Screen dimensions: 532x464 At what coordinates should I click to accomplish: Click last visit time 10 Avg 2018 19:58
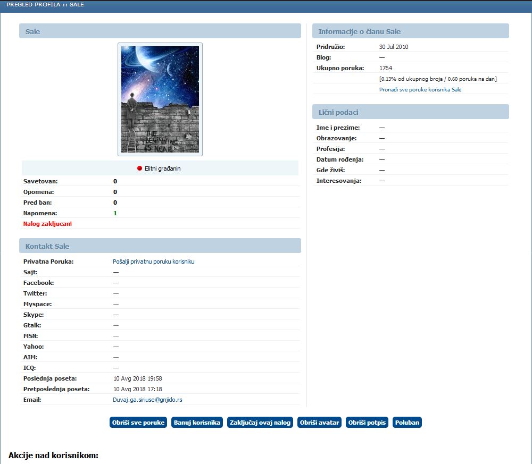[137, 378]
